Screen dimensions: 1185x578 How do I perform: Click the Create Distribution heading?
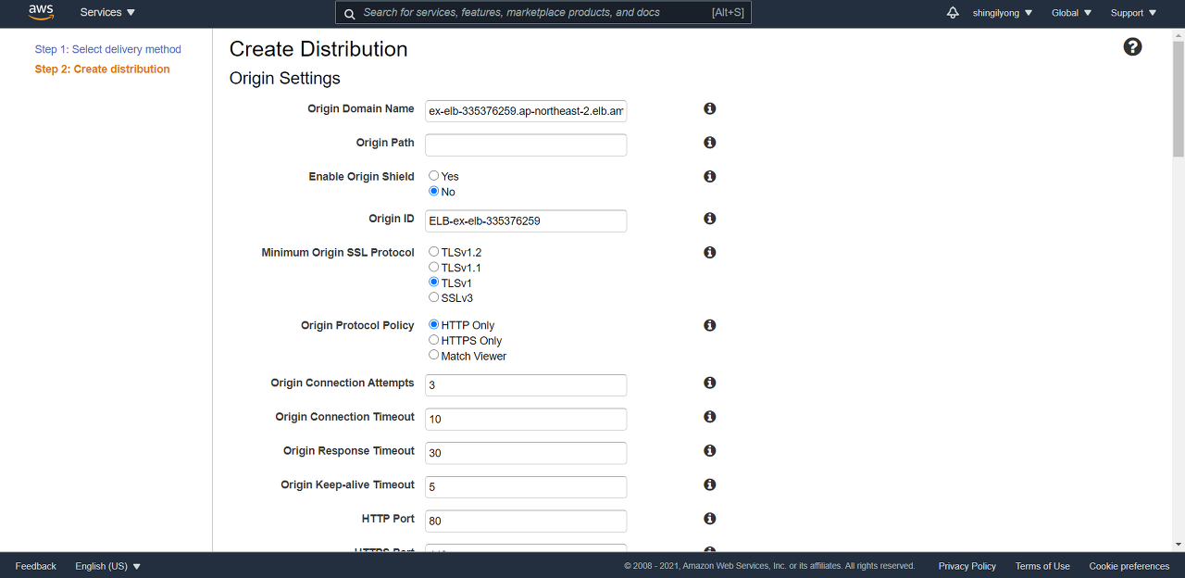[318, 49]
